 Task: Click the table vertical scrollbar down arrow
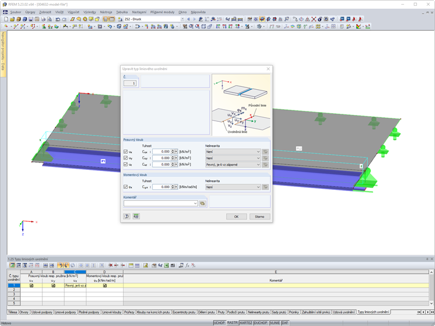click(432, 304)
